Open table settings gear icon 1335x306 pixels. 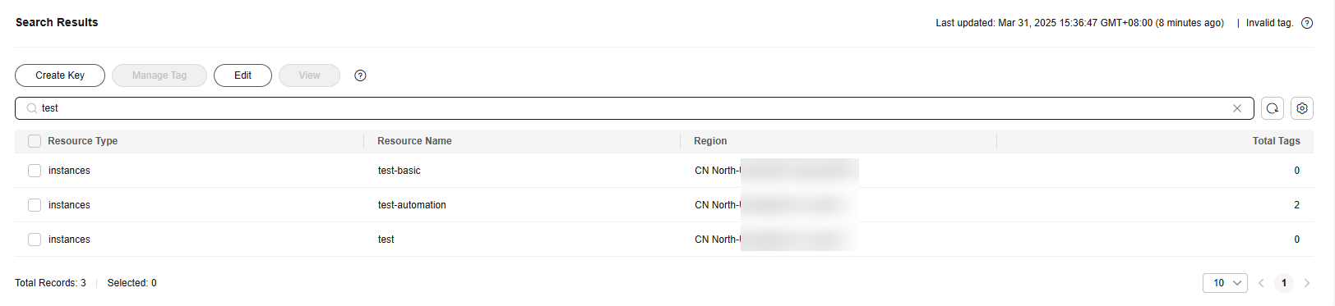[x=1302, y=108]
